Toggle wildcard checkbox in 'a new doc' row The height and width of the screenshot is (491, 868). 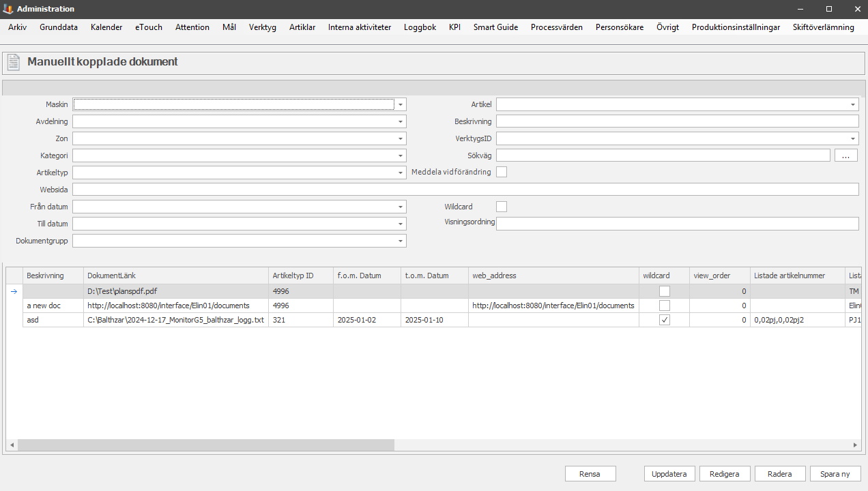coord(665,306)
